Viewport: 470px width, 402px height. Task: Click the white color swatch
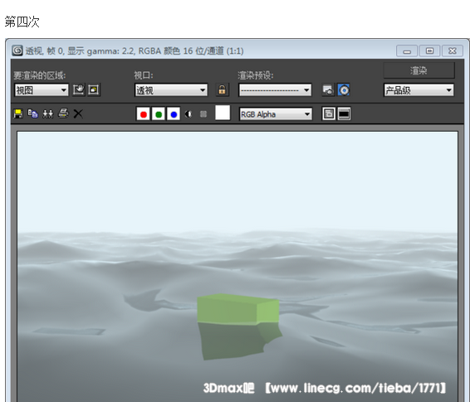coord(223,113)
